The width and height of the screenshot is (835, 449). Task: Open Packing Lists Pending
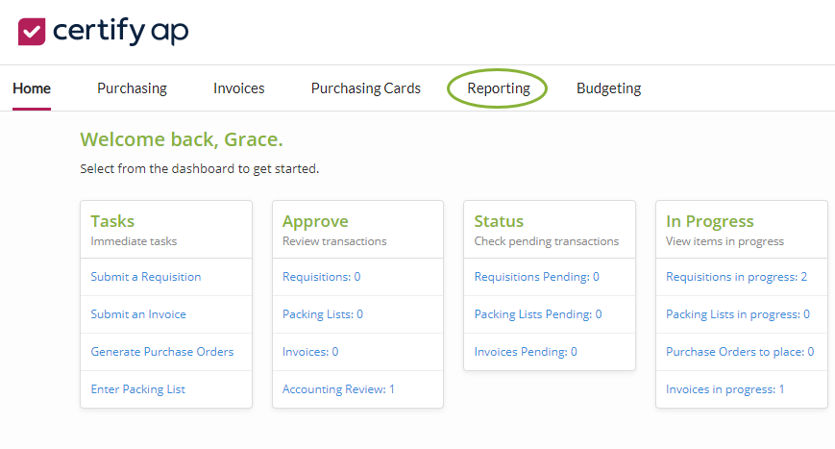tap(538, 314)
